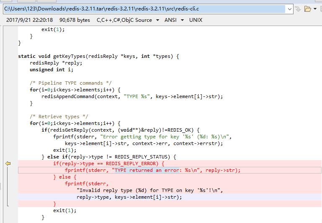The width and height of the screenshot is (322, 223).
Task: Click the redis-cli.c file path field
Action: click(x=142, y=9)
